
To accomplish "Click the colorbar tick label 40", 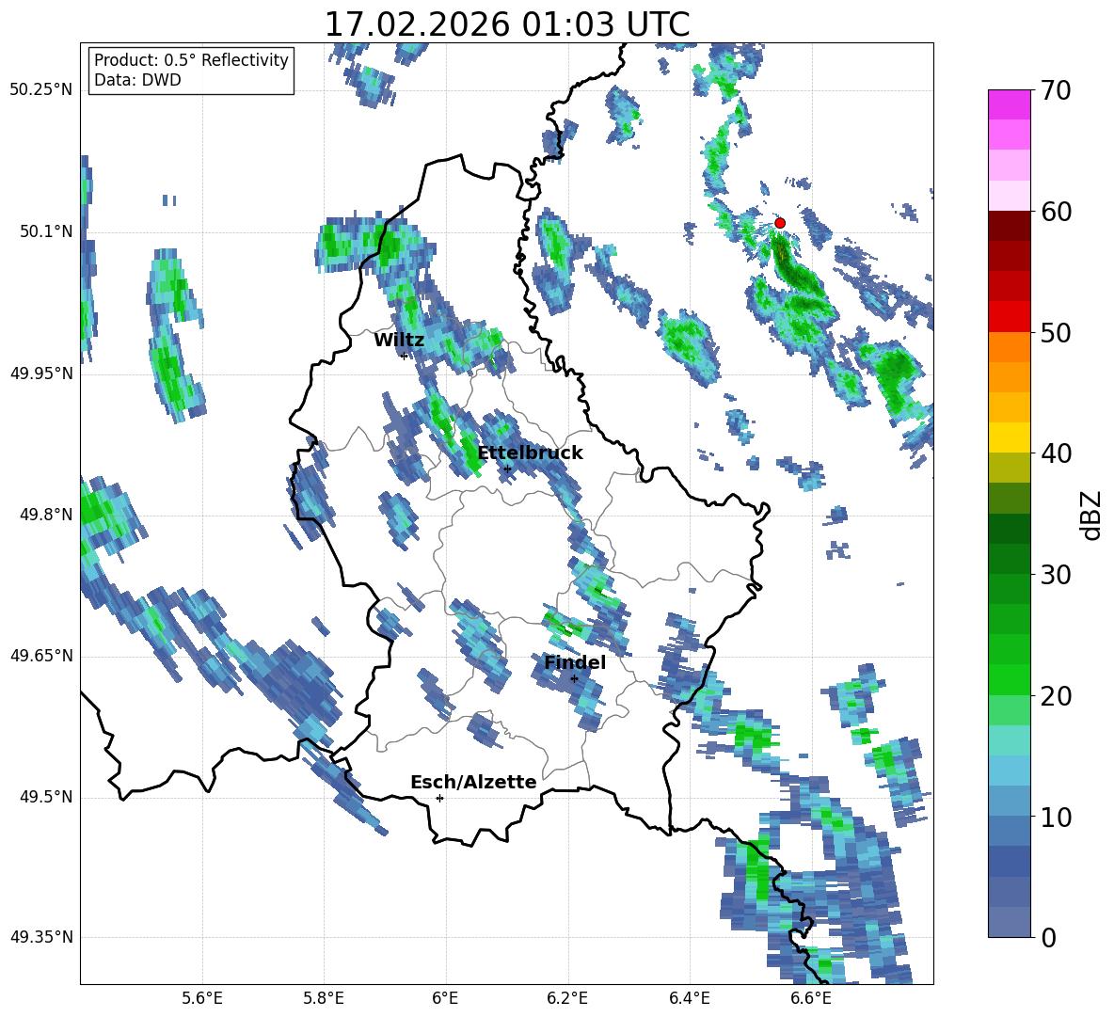I will click(1056, 453).
